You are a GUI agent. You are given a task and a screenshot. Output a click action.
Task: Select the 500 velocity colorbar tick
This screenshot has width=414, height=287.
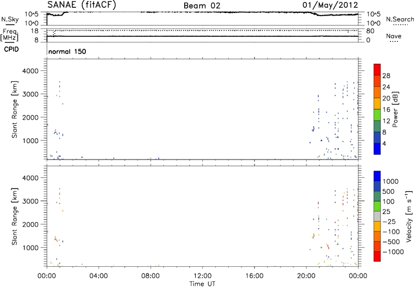pyautogui.click(x=388, y=191)
